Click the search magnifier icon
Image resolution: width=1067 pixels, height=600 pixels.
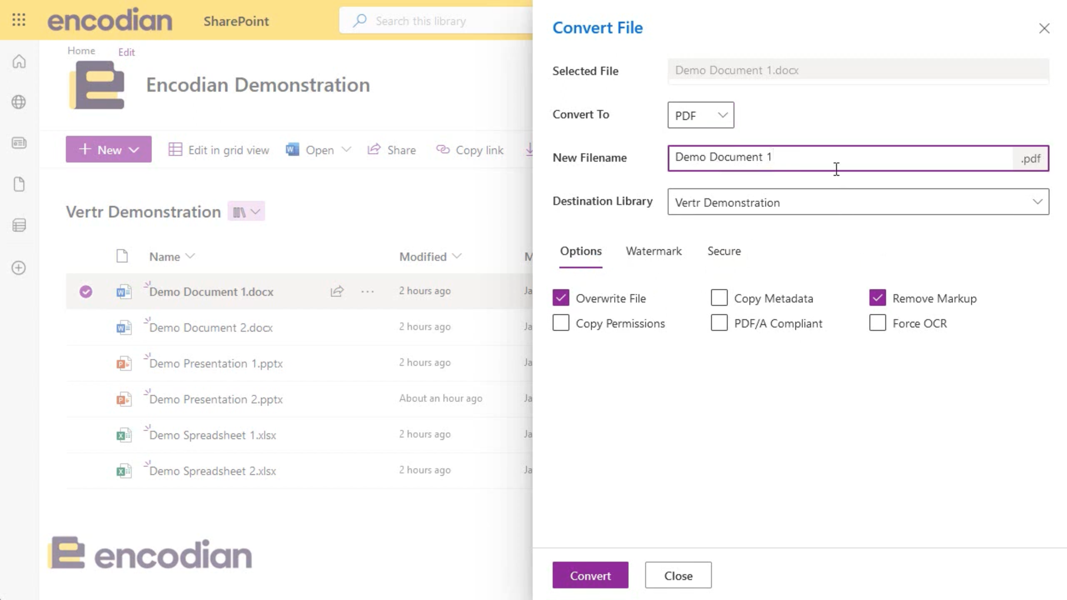pos(360,21)
